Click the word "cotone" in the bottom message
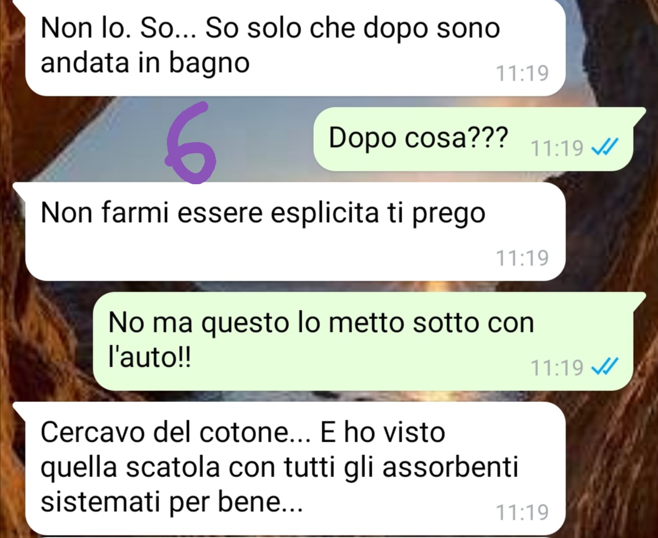The width and height of the screenshot is (658, 538). click(x=244, y=432)
